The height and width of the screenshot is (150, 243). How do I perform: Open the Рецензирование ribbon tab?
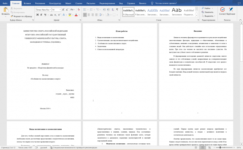[107, 3]
